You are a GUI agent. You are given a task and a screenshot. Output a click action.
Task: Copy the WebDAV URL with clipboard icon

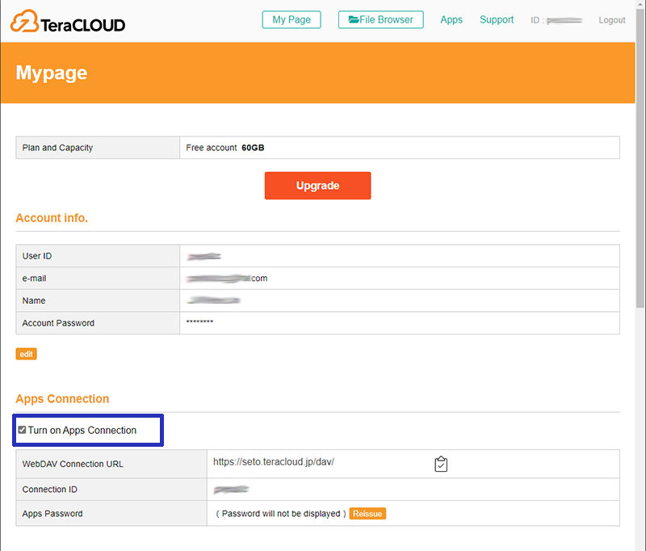coord(441,464)
